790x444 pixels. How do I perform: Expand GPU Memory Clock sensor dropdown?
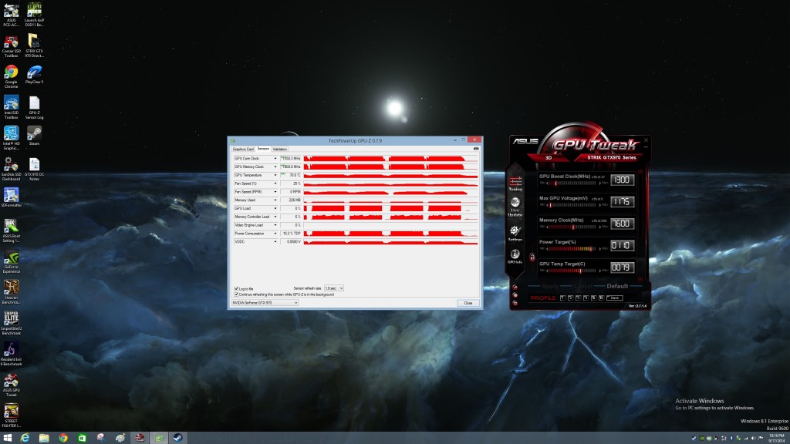[x=275, y=166]
